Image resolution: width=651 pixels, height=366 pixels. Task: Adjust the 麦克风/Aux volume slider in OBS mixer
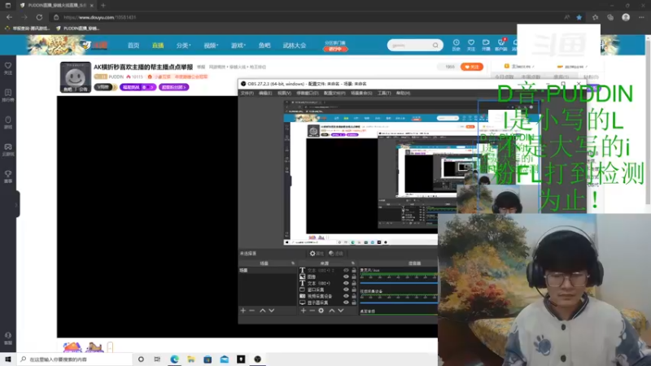click(x=399, y=283)
